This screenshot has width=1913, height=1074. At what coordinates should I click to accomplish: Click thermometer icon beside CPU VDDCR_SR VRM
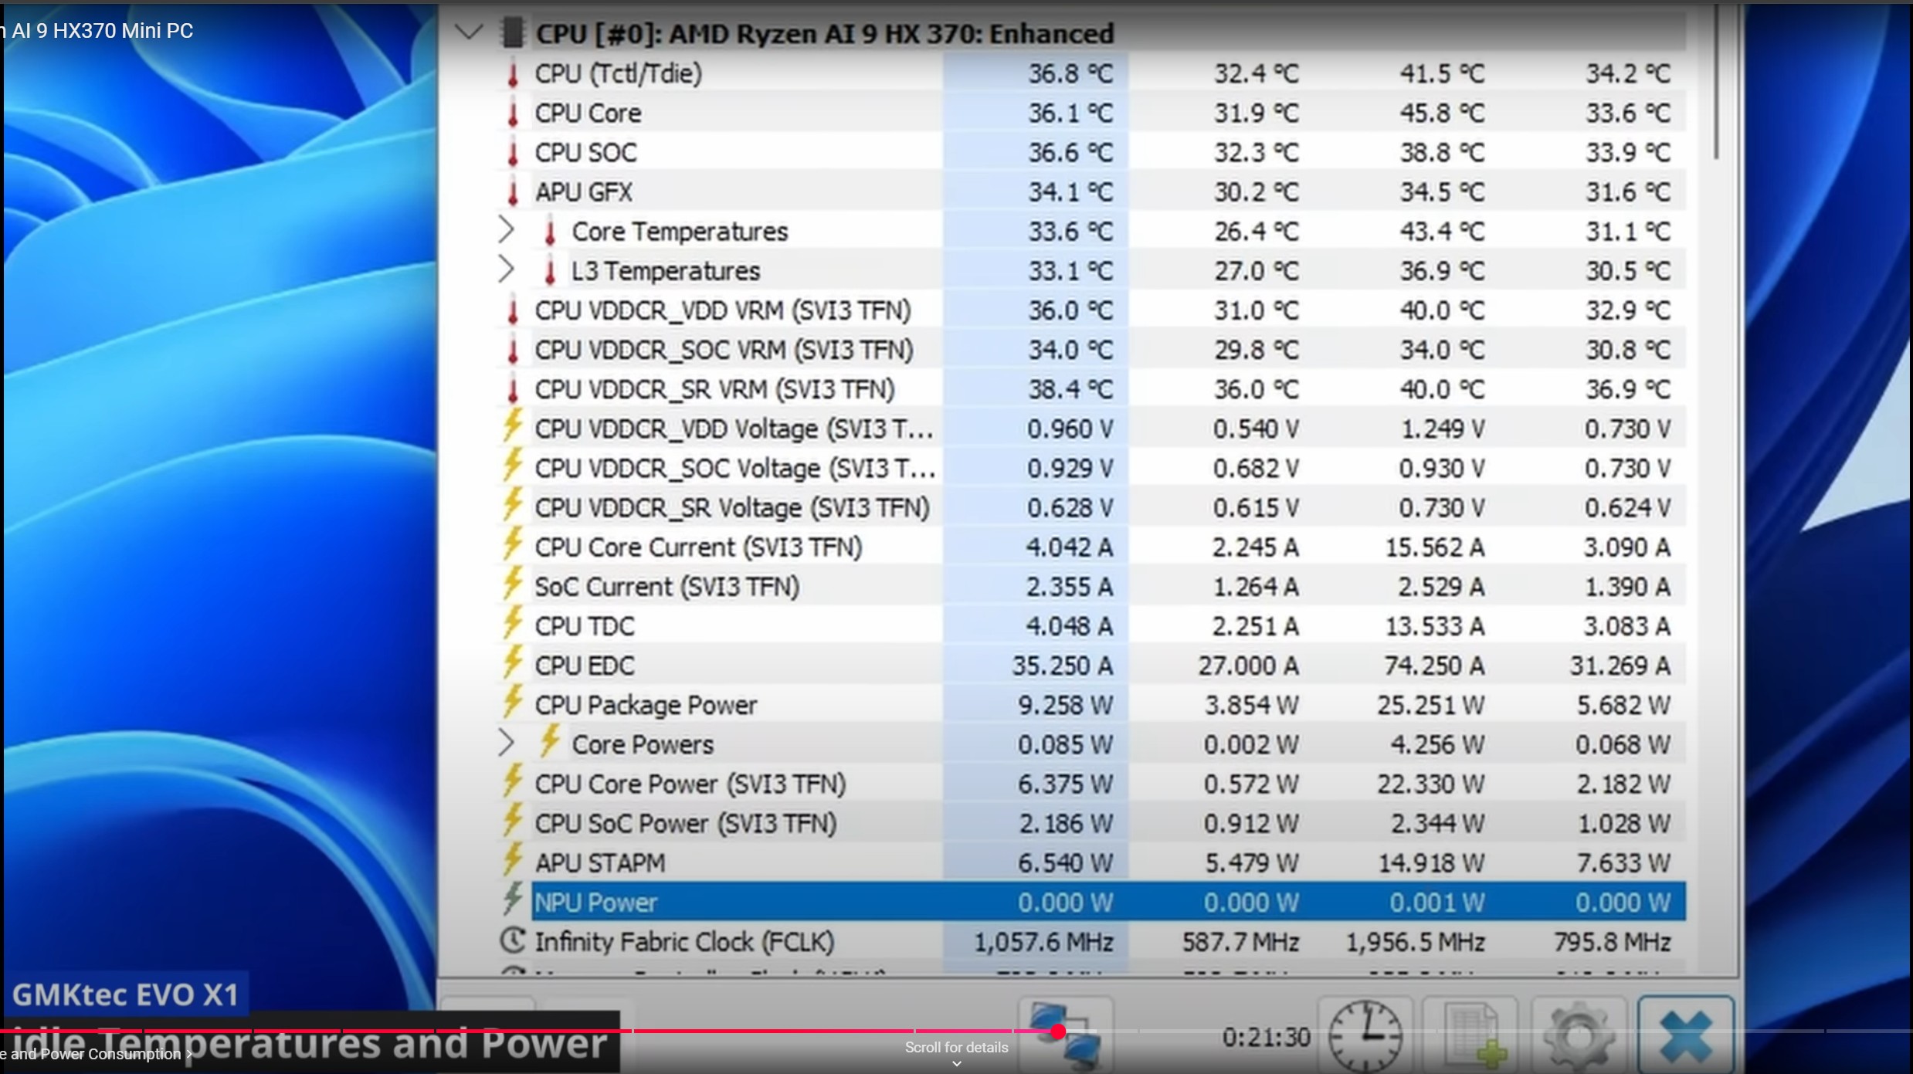[513, 389]
